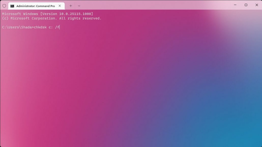Click the Microsoft Corporation copyright line

[52, 18]
